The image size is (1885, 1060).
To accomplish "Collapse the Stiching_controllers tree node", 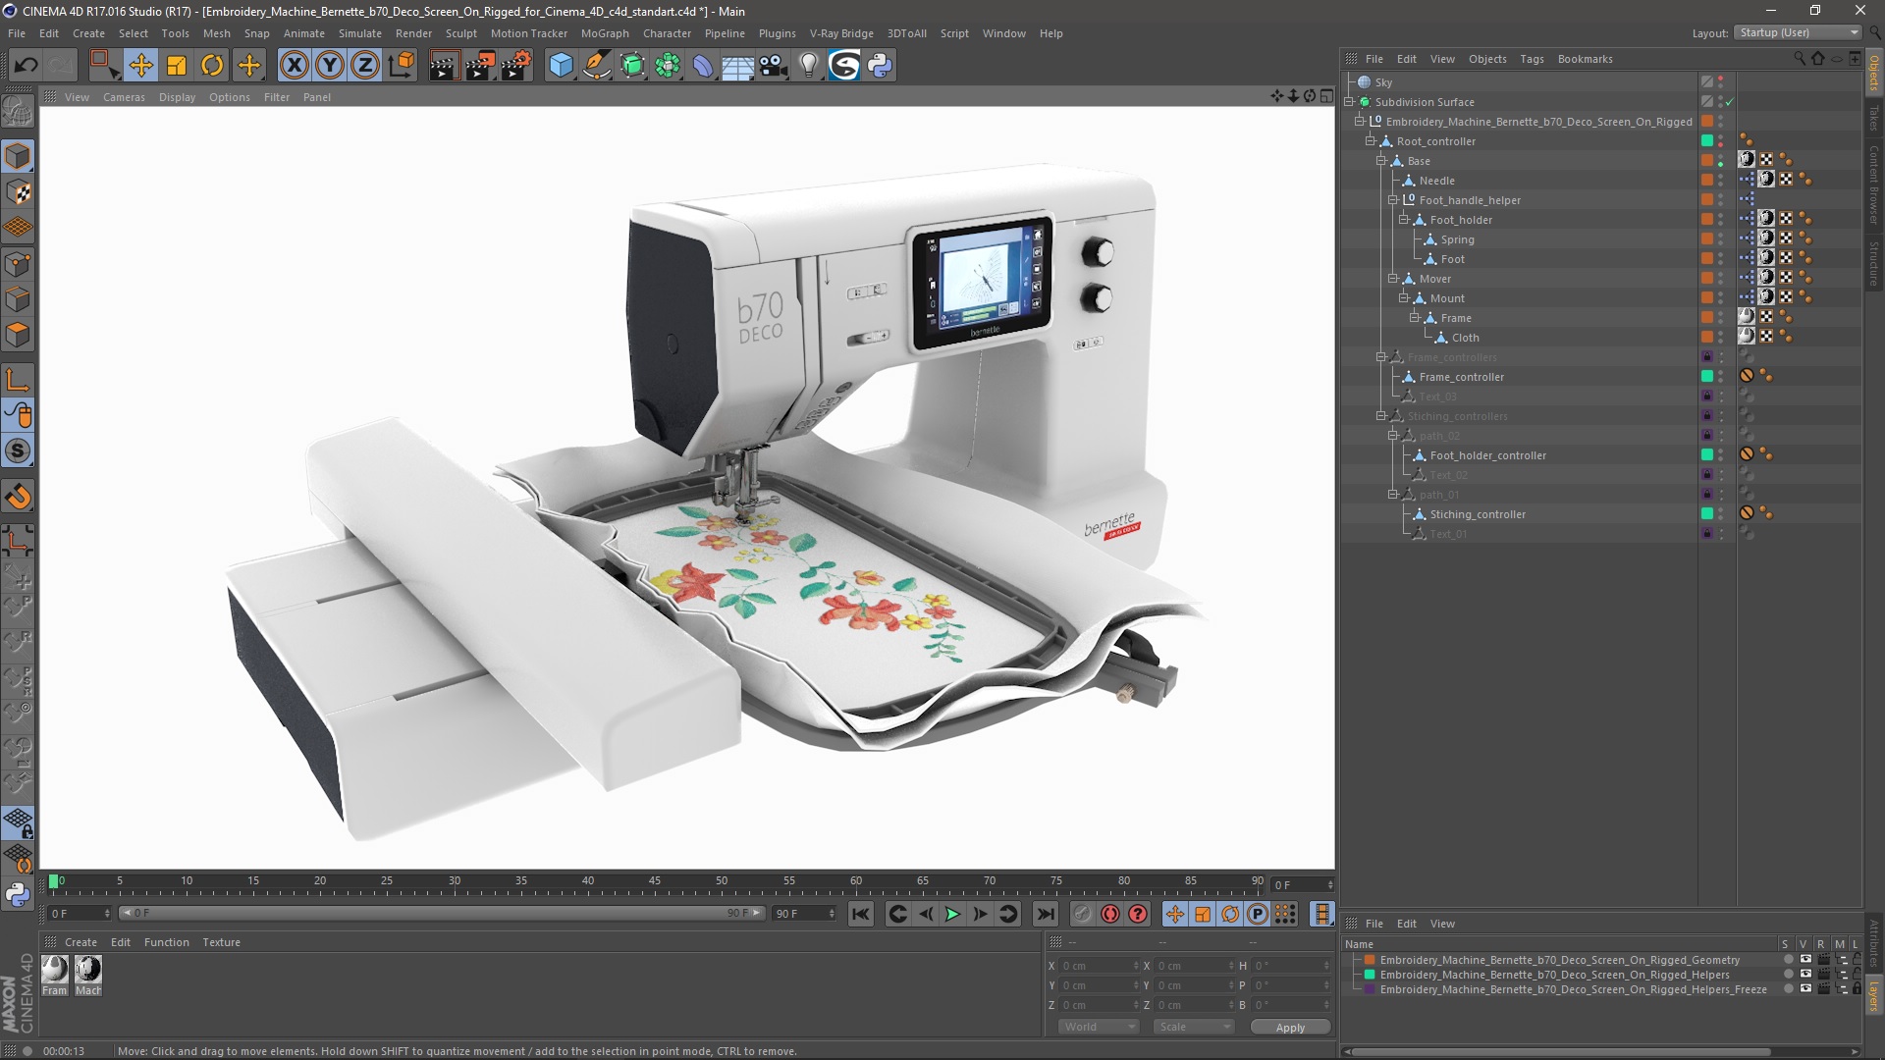I will click(1381, 416).
